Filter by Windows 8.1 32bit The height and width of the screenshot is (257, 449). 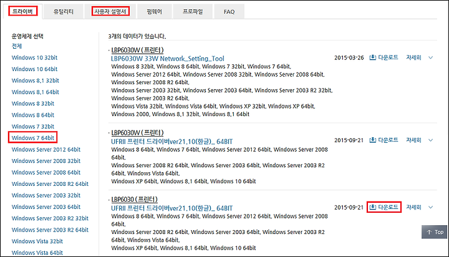(35, 80)
